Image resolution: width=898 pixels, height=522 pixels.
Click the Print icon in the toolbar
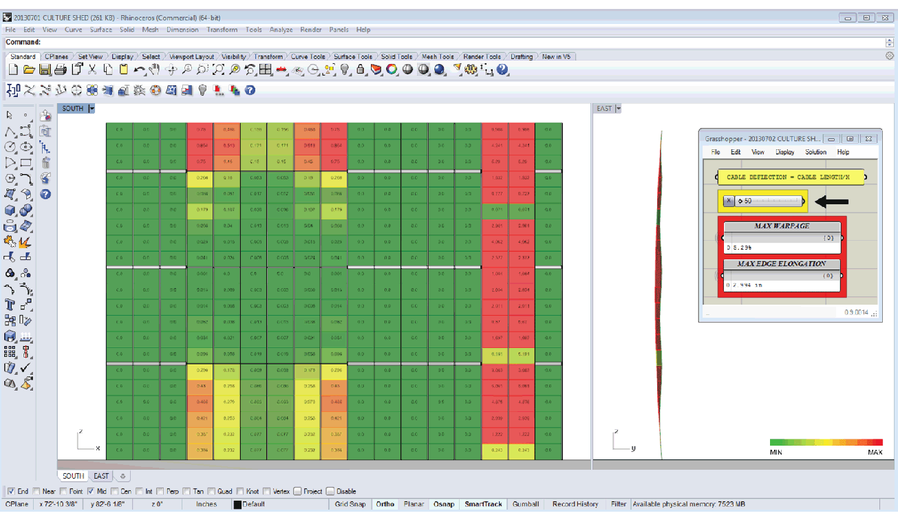click(61, 69)
